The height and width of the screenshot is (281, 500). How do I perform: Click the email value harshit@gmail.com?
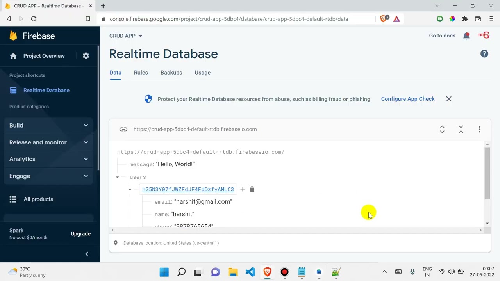coord(203,202)
